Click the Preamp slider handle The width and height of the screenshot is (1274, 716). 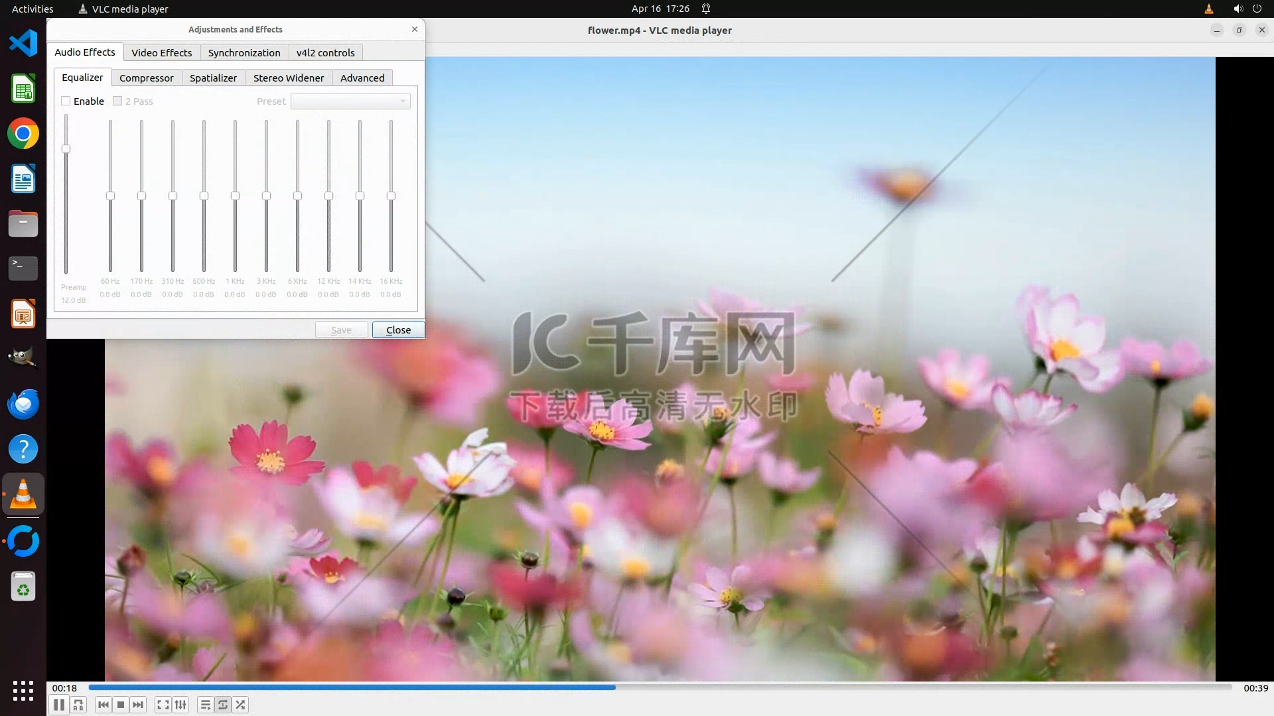pyautogui.click(x=66, y=149)
